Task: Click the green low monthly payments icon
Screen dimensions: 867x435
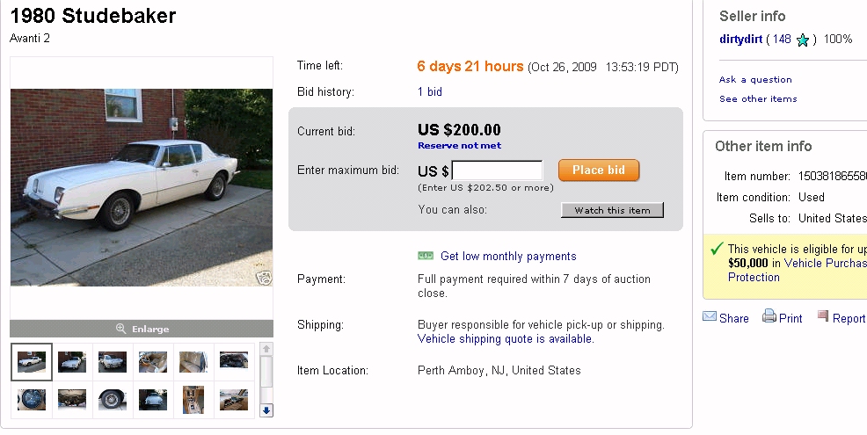Action: (426, 256)
